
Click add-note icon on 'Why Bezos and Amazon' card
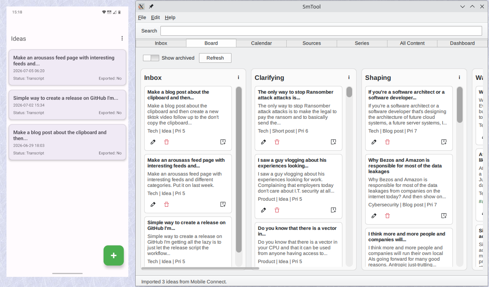(444, 216)
